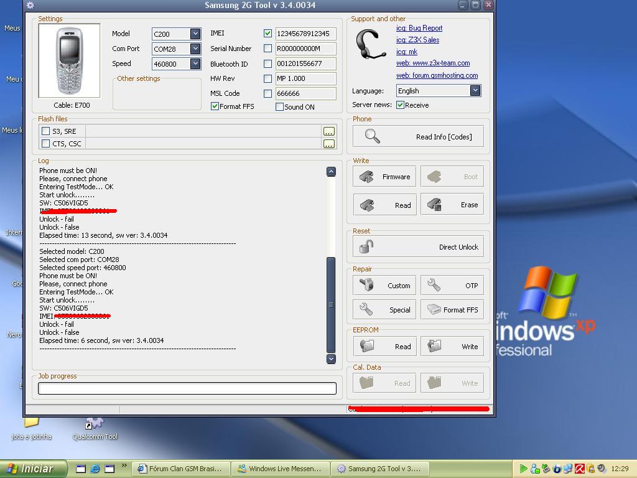Expand hidden quick launch icons chevron
Screen dimensions: 637x478
(x=124, y=466)
